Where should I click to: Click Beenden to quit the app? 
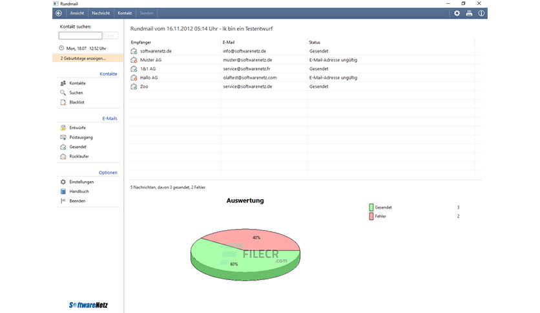[x=77, y=201]
